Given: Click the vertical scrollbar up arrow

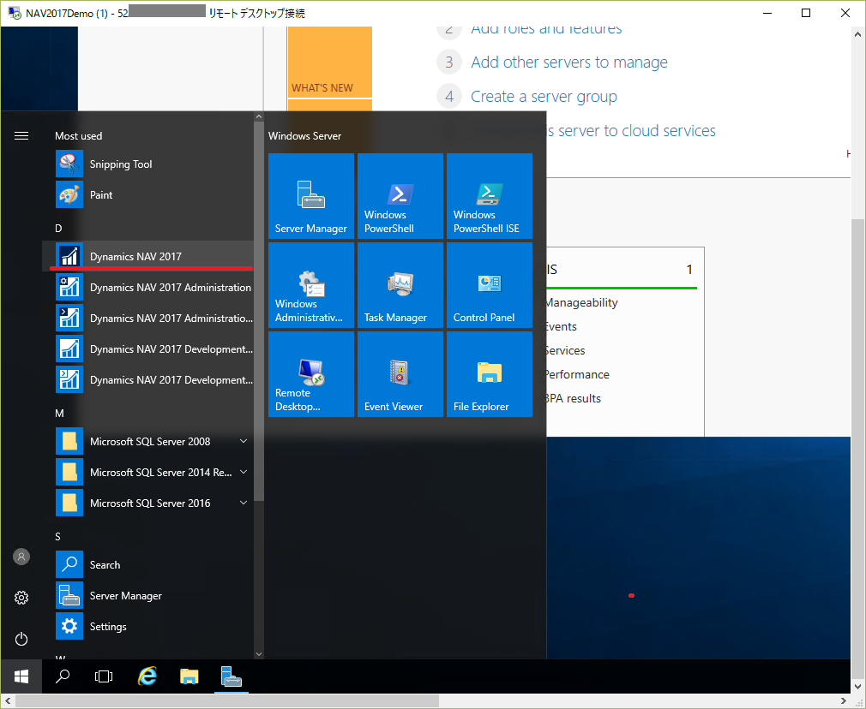Looking at the screenshot, I should click(x=857, y=33).
